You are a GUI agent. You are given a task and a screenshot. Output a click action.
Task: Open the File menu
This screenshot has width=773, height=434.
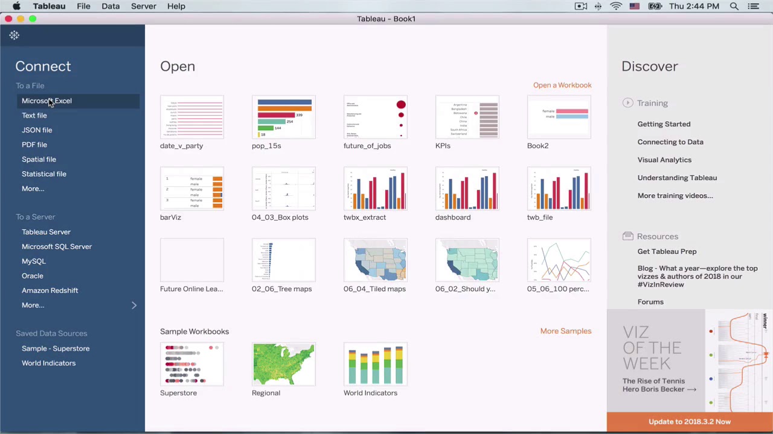(x=83, y=6)
